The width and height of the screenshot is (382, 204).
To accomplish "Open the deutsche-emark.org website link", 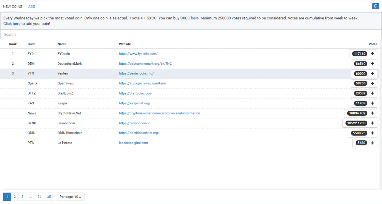I will click(x=145, y=64).
